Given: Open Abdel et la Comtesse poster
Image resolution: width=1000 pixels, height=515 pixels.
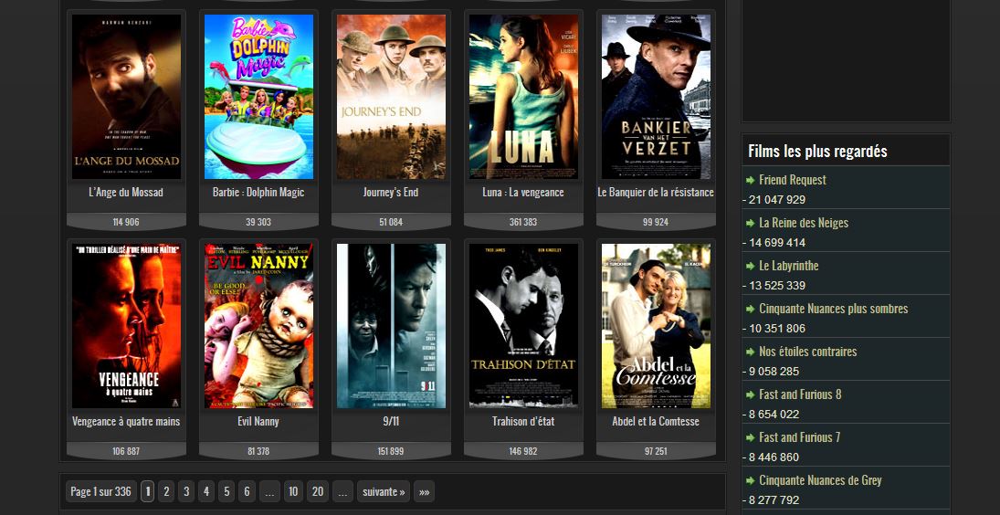Looking at the screenshot, I should coord(656,326).
